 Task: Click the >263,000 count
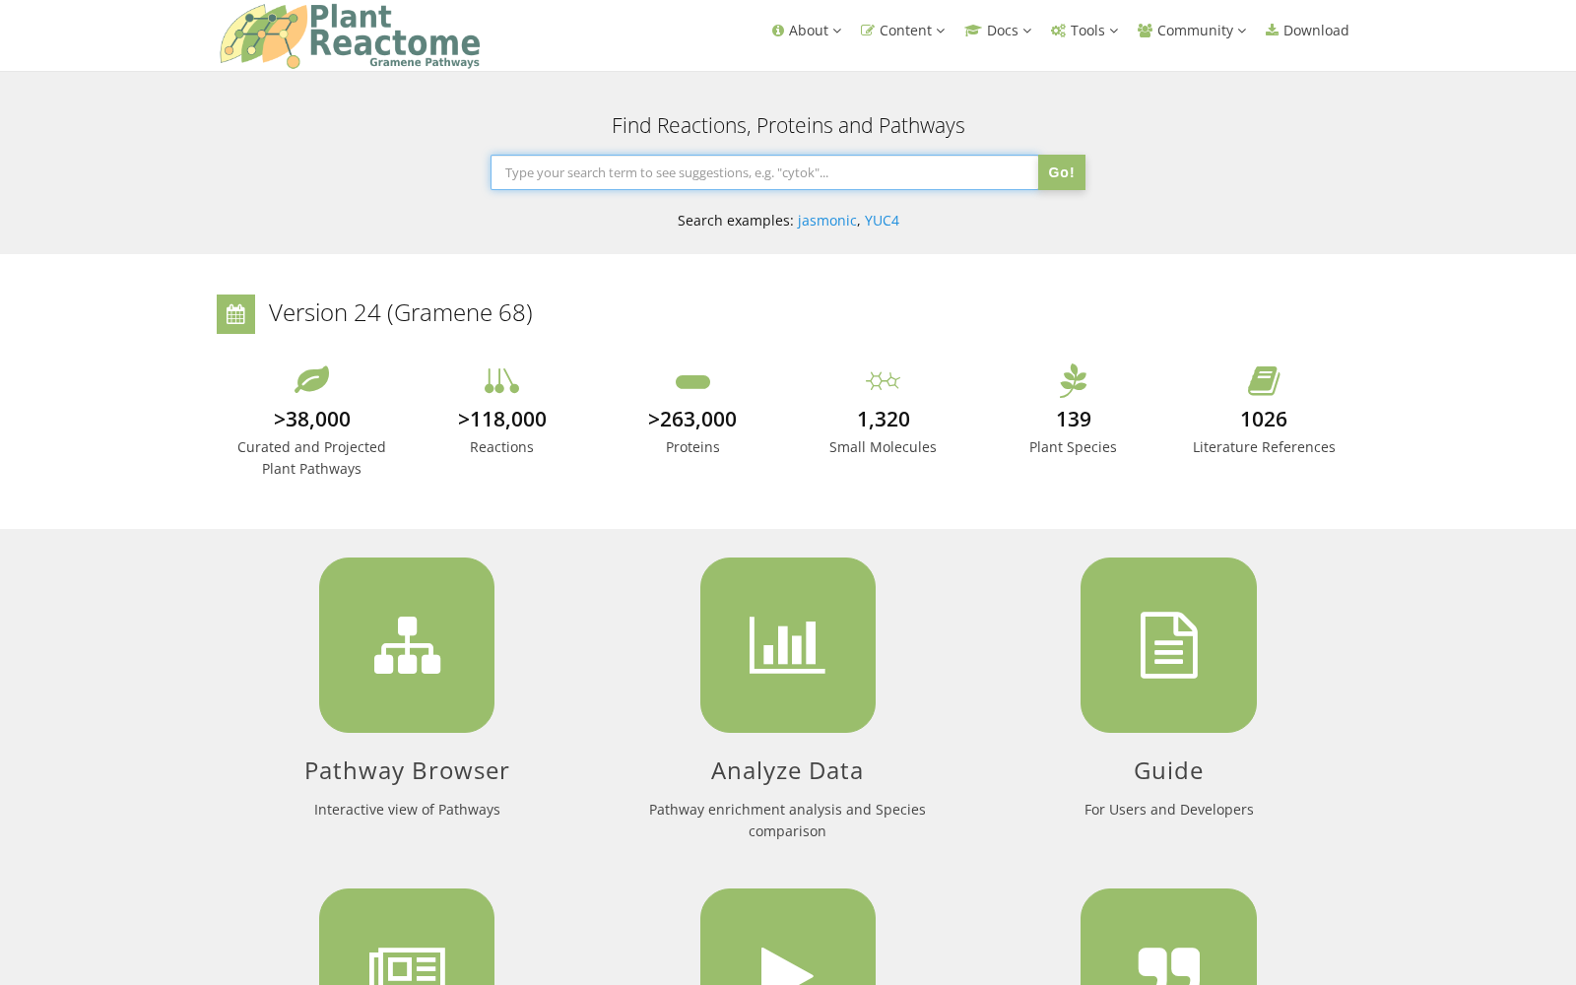click(692, 419)
